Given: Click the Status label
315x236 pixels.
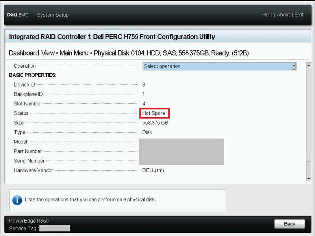Looking at the screenshot, I should click(x=21, y=113).
